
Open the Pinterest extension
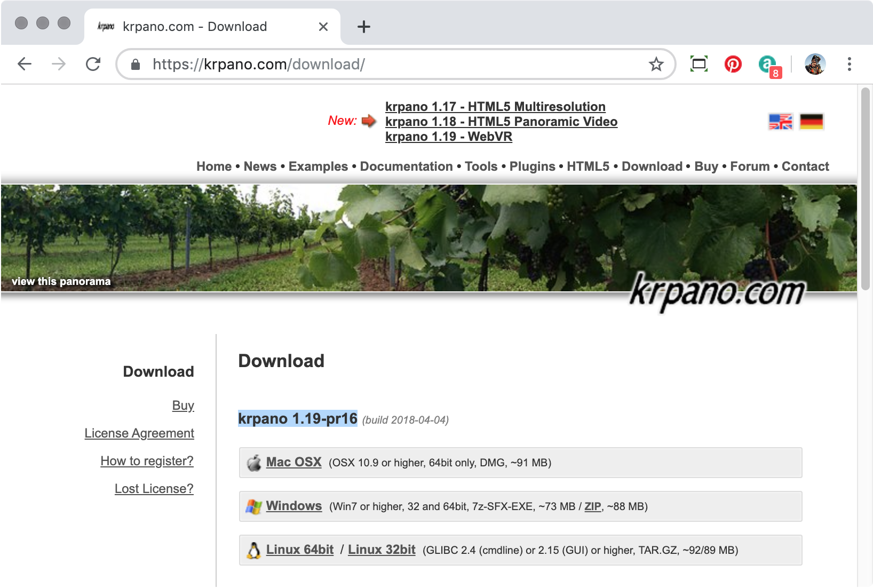(733, 64)
